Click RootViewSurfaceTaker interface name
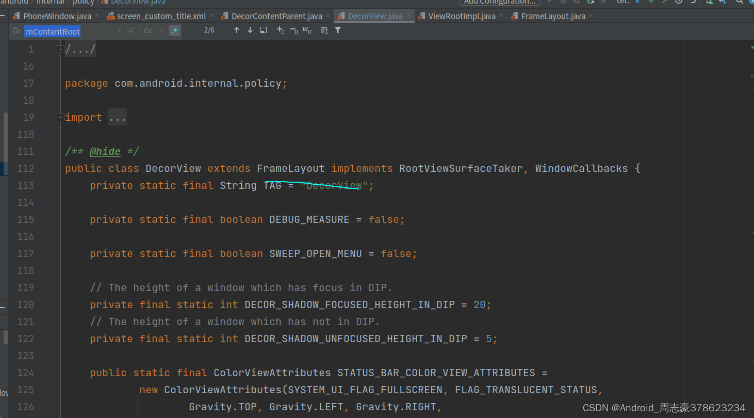 point(461,168)
